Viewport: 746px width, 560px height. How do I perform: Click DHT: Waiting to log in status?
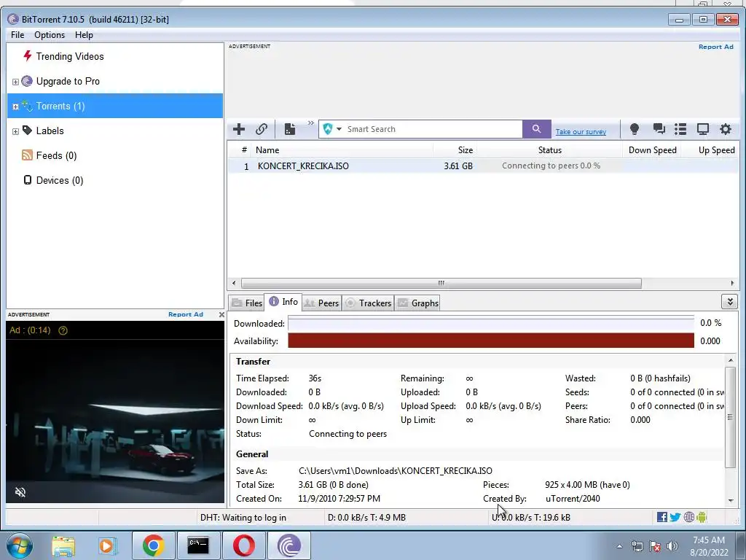coord(243,518)
